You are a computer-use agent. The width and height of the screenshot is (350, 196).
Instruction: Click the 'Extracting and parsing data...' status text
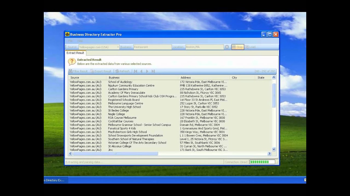click(x=84, y=162)
